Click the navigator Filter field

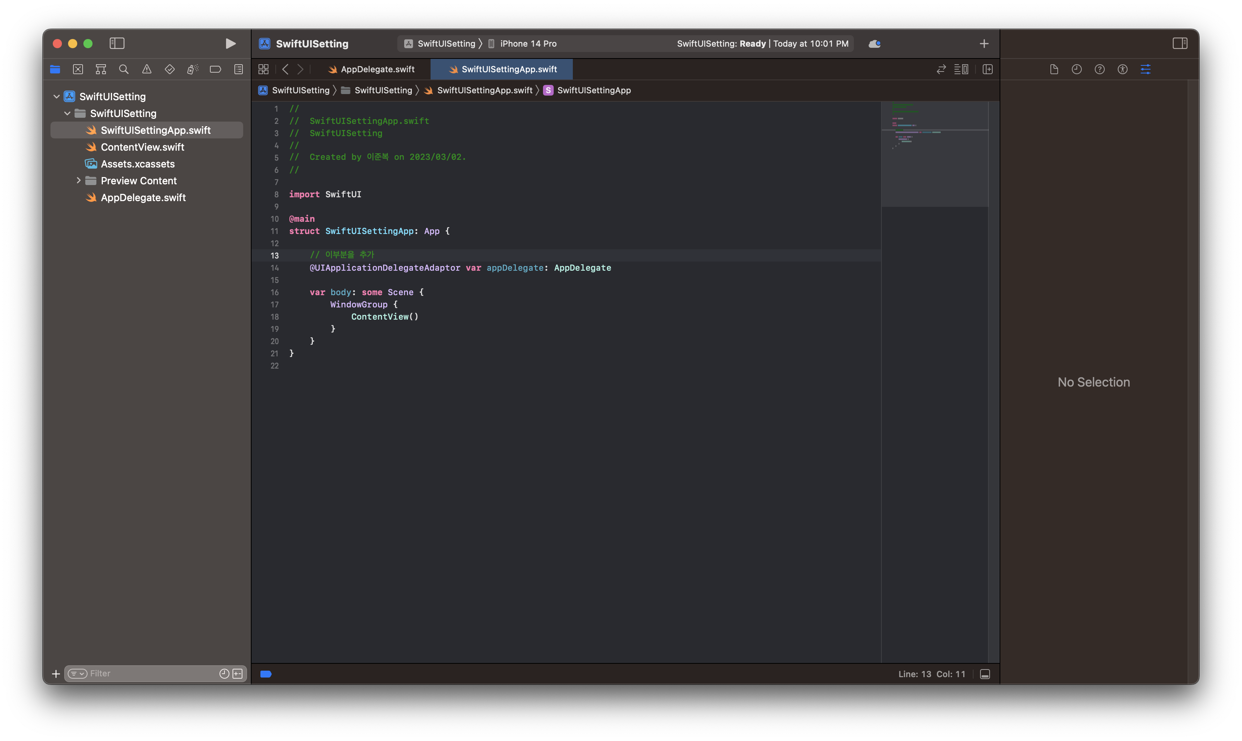tap(150, 674)
